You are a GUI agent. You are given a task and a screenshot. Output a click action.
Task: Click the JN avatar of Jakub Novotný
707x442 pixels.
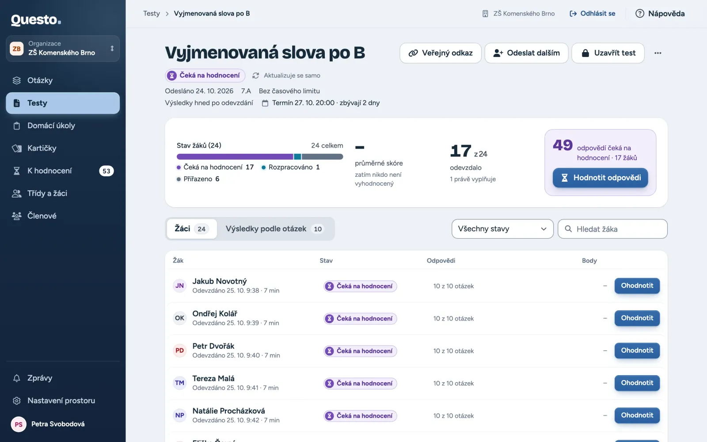click(x=179, y=286)
